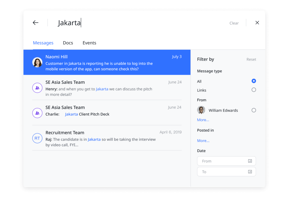Click Naomi Hill's profile avatar
Viewport: 289px width, 198px height.
pos(37,62)
